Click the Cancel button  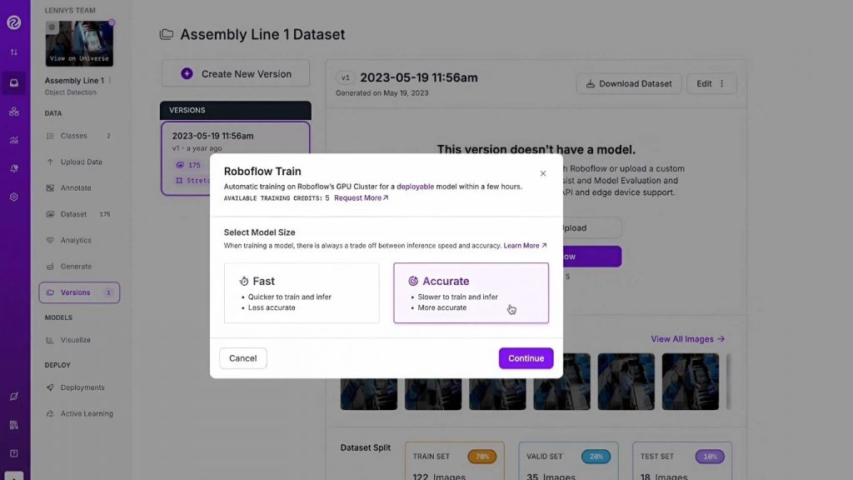point(243,358)
